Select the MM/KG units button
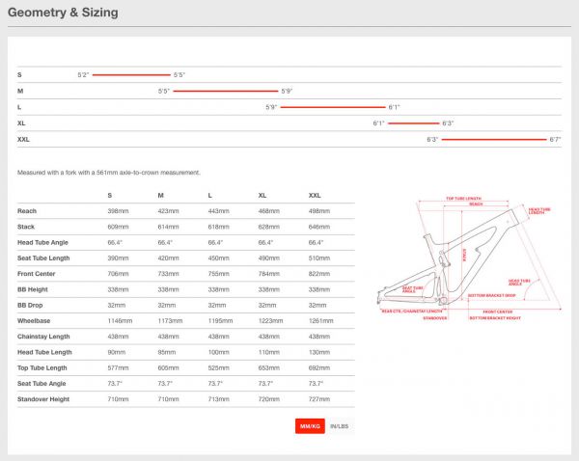 tap(311, 426)
